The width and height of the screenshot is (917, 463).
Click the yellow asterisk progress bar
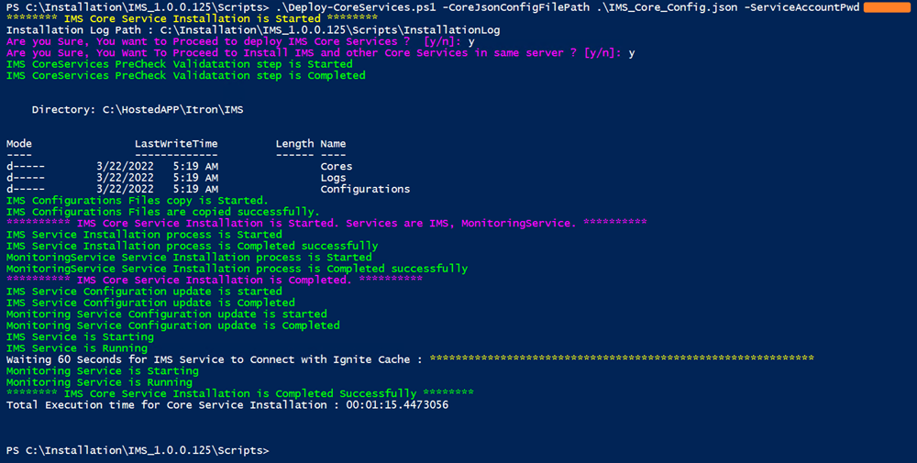pos(622,359)
